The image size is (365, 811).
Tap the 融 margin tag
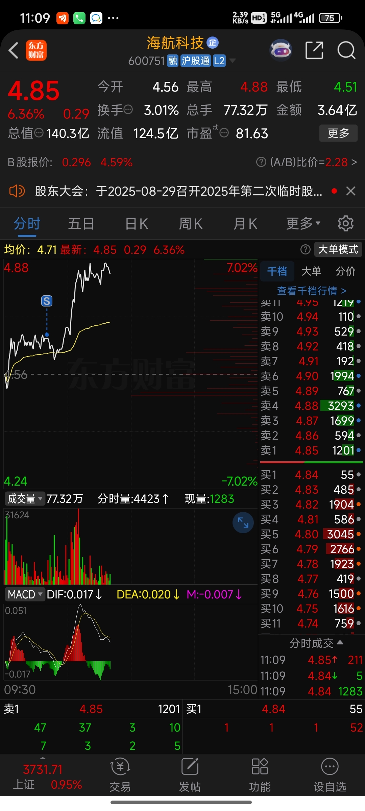click(x=173, y=61)
